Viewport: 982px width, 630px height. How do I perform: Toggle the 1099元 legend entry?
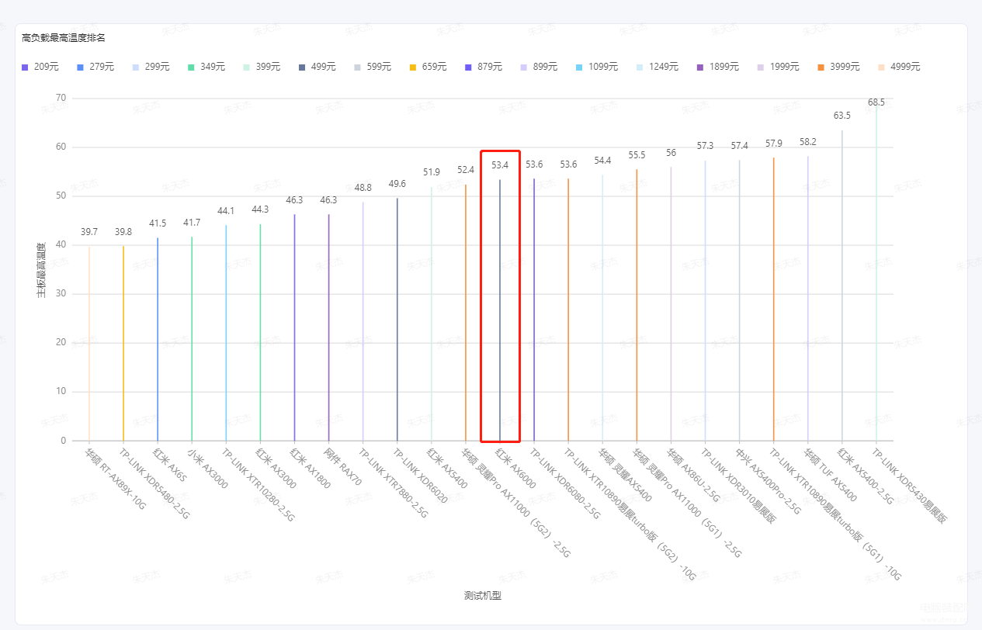[x=596, y=67]
